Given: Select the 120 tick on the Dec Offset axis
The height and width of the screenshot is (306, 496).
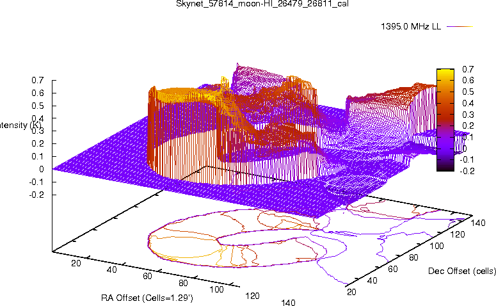Looking at the screenshot, I should coord(458,234).
